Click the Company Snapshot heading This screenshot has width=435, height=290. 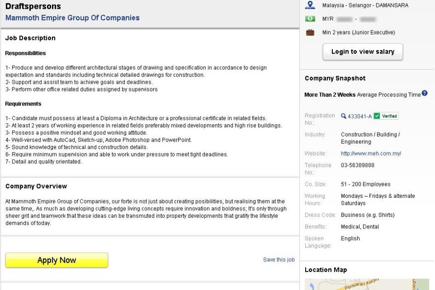tap(335, 79)
